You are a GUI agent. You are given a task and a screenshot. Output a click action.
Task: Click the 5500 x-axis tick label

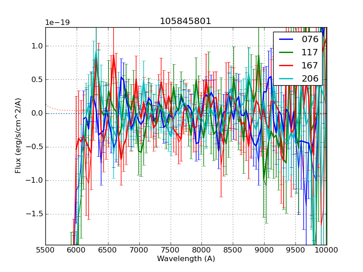tap(45, 250)
